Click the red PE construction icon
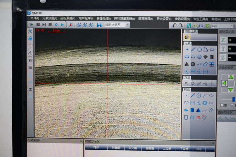 click(198, 117)
